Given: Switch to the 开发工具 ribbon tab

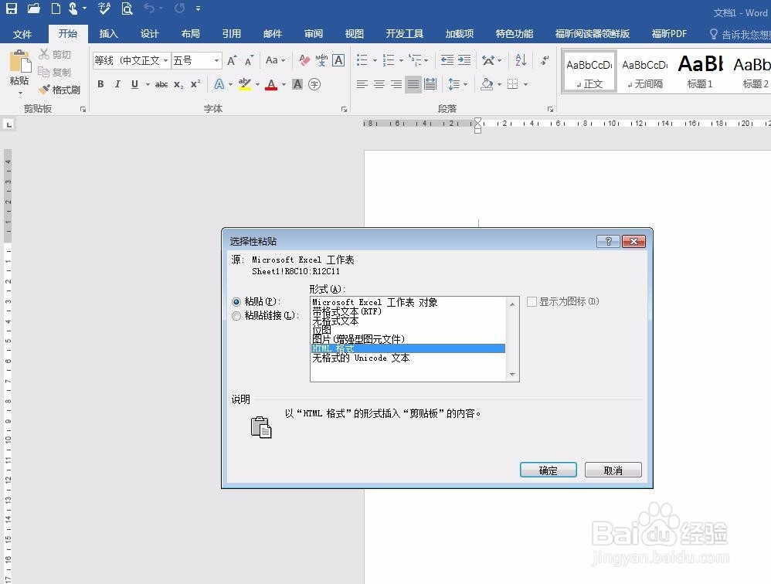Looking at the screenshot, I should point(404,33).
